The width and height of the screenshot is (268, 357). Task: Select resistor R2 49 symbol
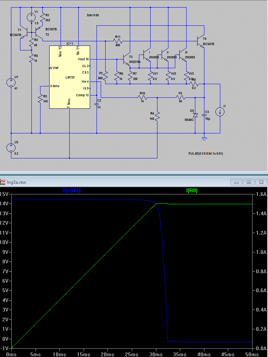32,43
